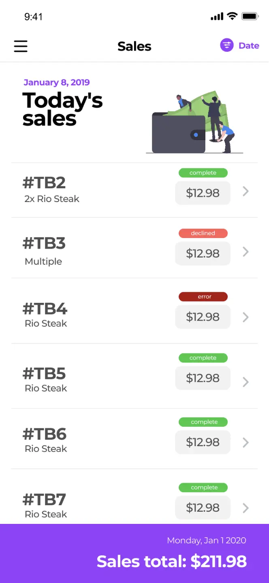Open the Date filter menu

(x=249, y=45)
